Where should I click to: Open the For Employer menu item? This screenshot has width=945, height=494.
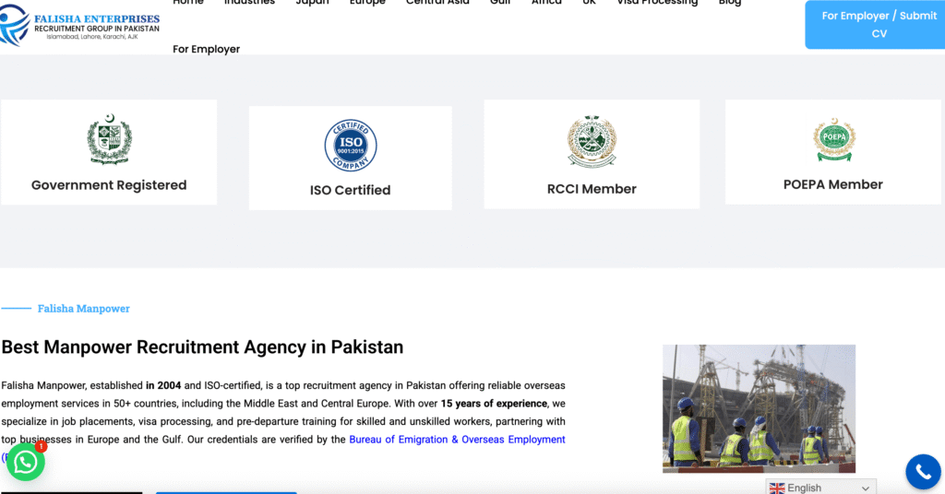(206, 50)
